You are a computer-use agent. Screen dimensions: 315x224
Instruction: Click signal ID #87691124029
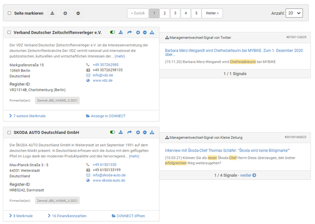click(296, 37)
